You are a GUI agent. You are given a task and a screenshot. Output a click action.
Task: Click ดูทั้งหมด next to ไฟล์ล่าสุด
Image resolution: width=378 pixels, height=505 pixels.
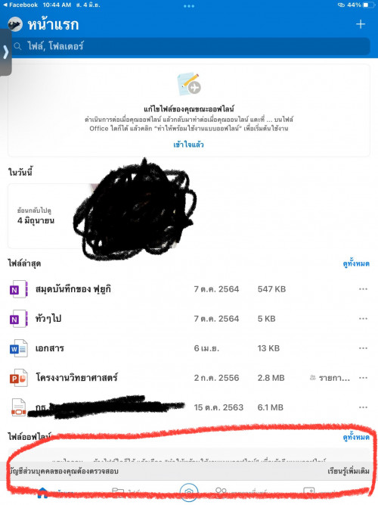coord(356,263)
